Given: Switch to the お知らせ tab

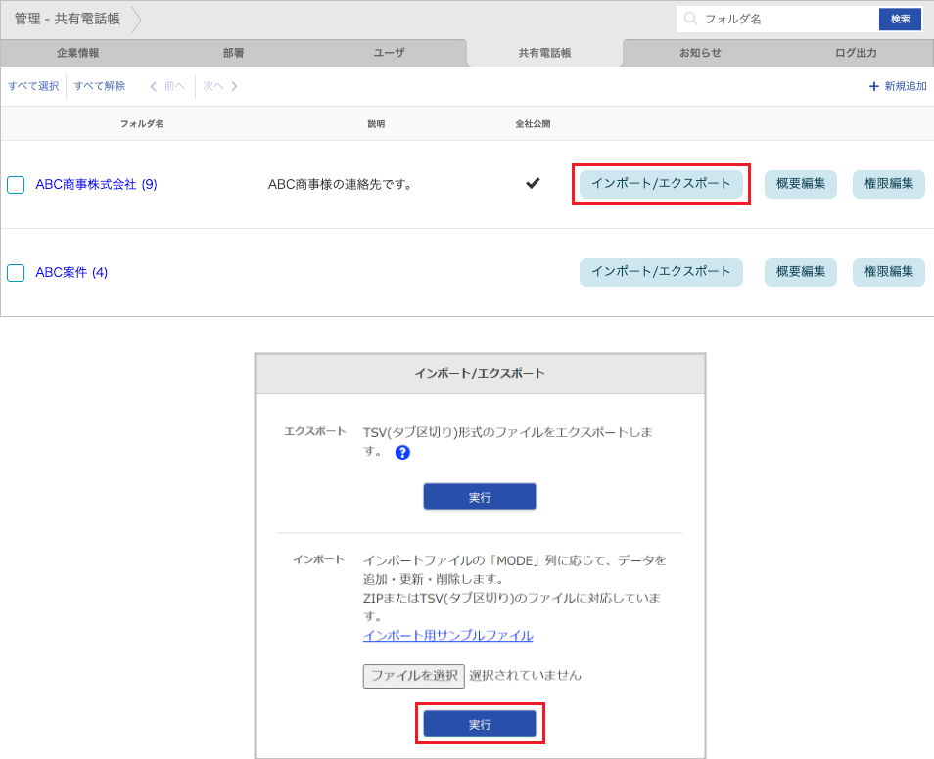Looking at the screenshot, I should (x=700, y=54).
